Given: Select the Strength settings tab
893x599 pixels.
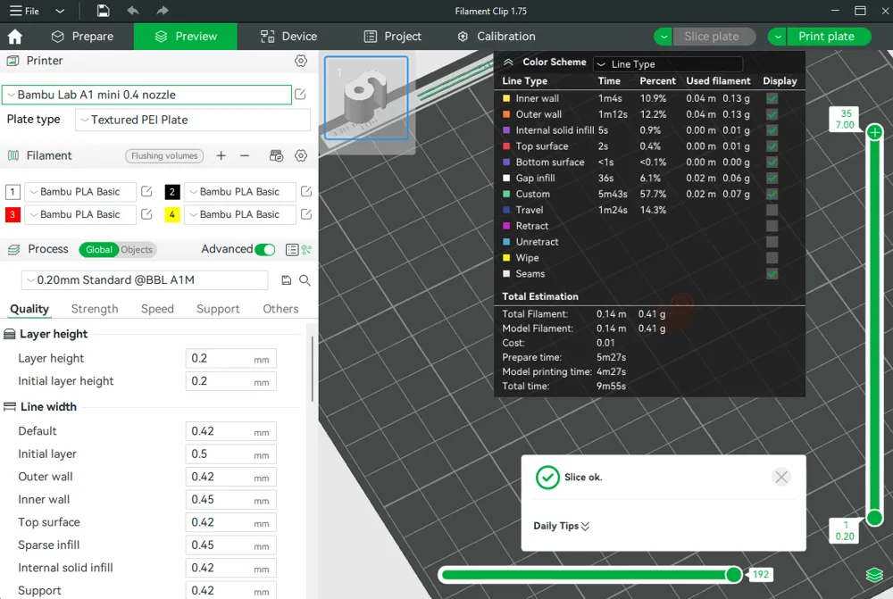Looking at the screenshot, I should click(95, 309).
